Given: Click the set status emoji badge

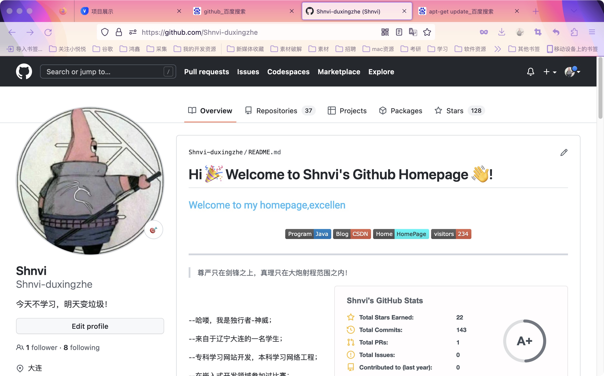Looking at the screenshot, I should 154,230.
